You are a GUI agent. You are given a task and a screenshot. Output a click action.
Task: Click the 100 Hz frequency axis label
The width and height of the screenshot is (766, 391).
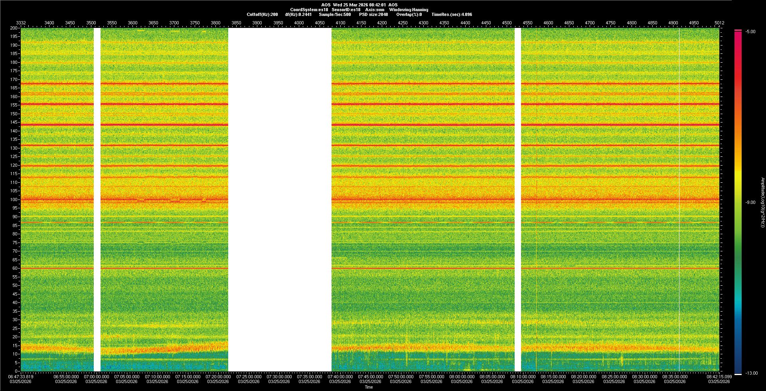(x=14, y=199)
